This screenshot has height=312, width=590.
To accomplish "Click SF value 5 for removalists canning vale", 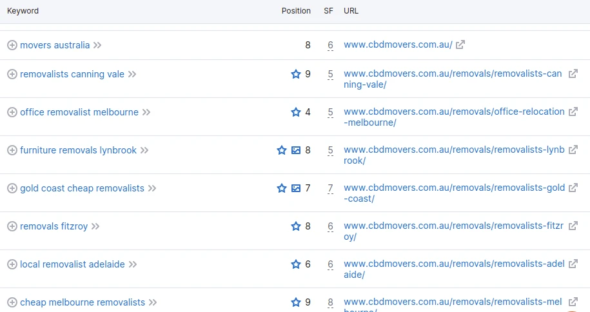I will click(330, 74).
